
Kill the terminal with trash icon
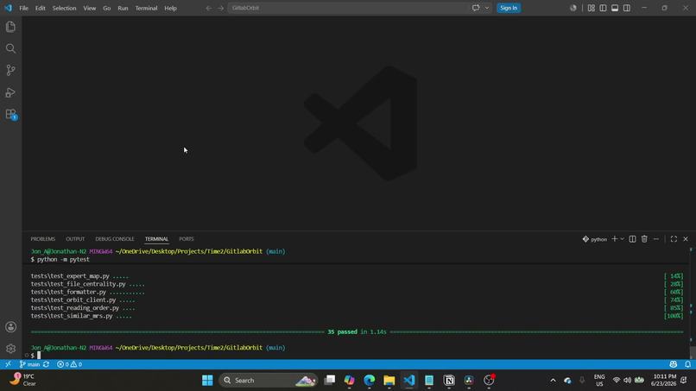coord(644,239)
